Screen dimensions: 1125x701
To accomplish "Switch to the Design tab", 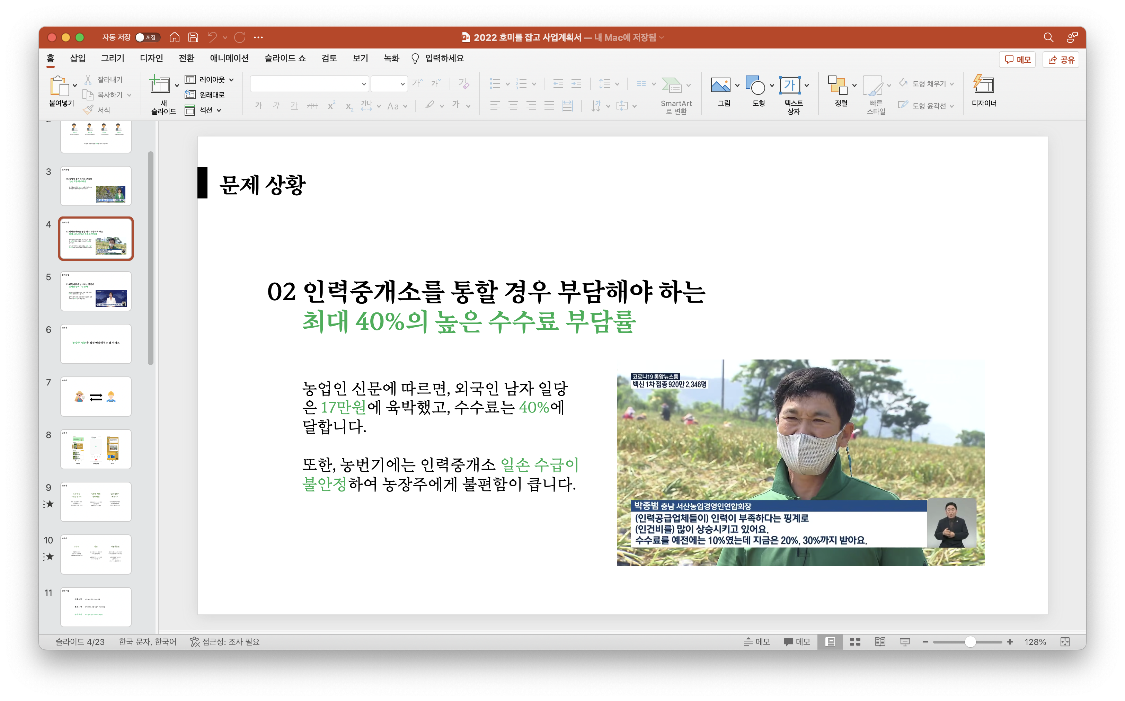I will [x=151, y=59].
